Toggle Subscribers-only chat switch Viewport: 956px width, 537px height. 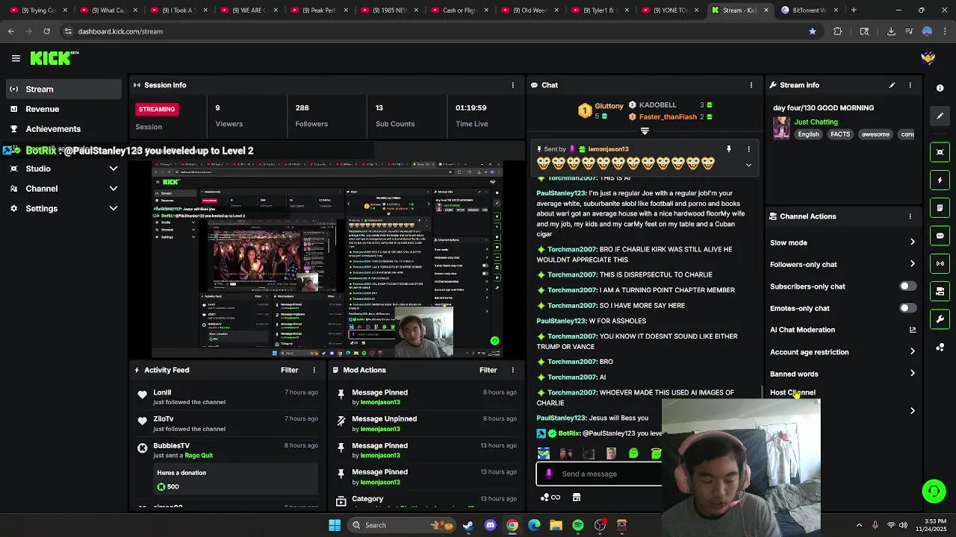pos(907,286)
